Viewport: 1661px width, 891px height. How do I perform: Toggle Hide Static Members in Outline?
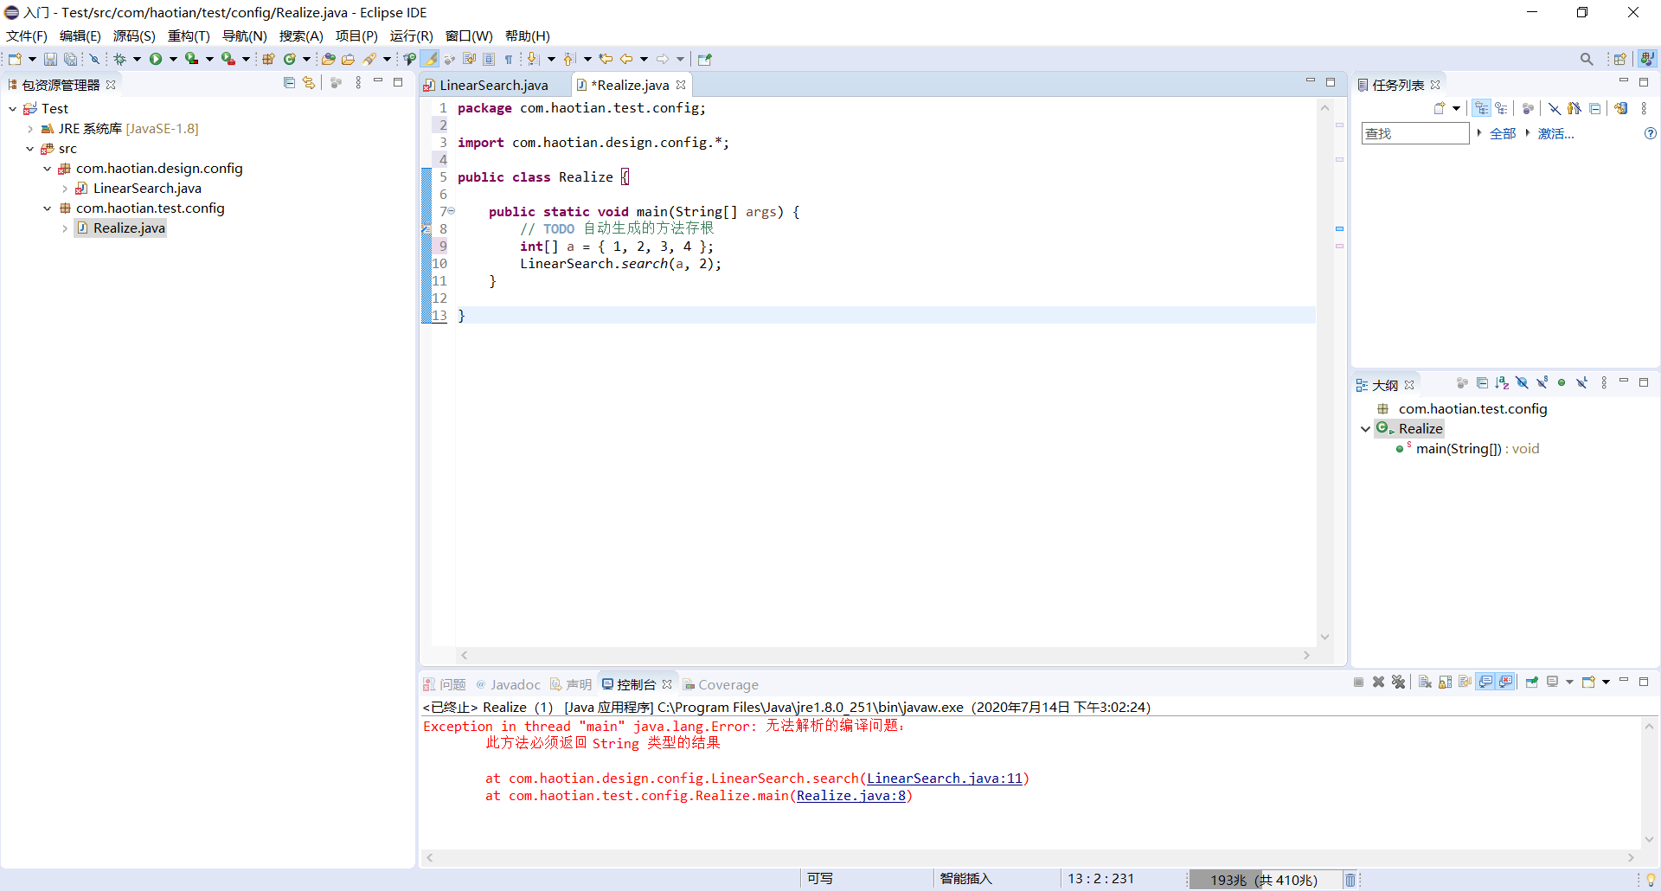click(x=1542, y=383)
